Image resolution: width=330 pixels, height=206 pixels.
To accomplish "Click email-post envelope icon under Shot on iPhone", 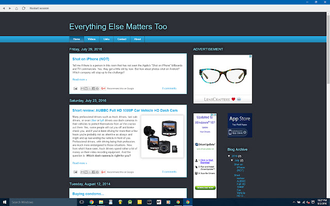I will coord(75,89).
